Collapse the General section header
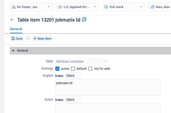The image size is (171, 113). [x=13, y=51]
